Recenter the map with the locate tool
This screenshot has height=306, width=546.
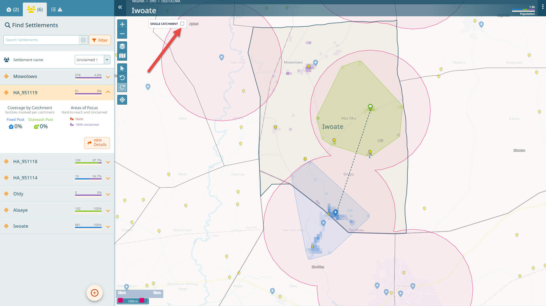(x=122, y=100)
